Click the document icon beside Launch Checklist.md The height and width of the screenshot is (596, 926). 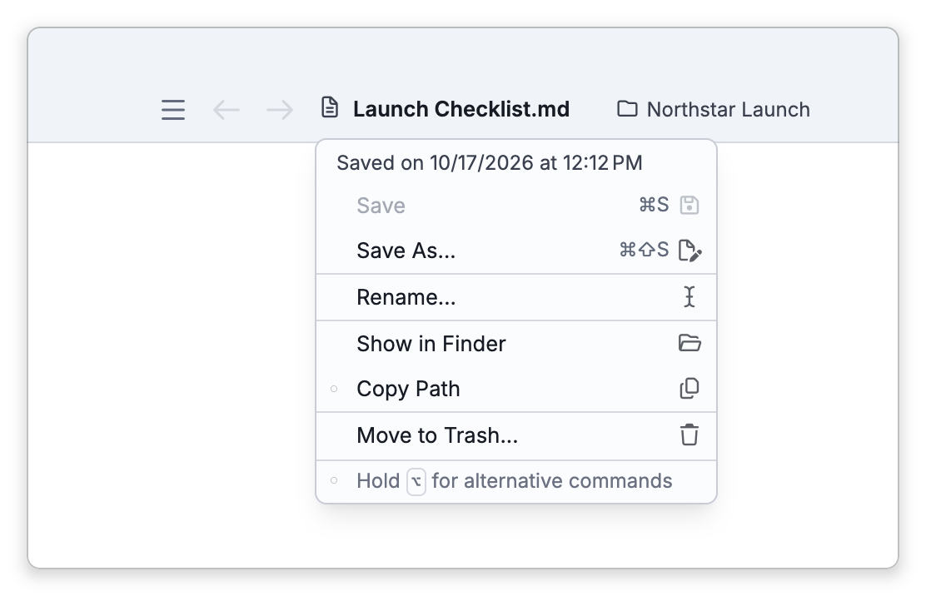pyautogui.click(x=330, y=107)
